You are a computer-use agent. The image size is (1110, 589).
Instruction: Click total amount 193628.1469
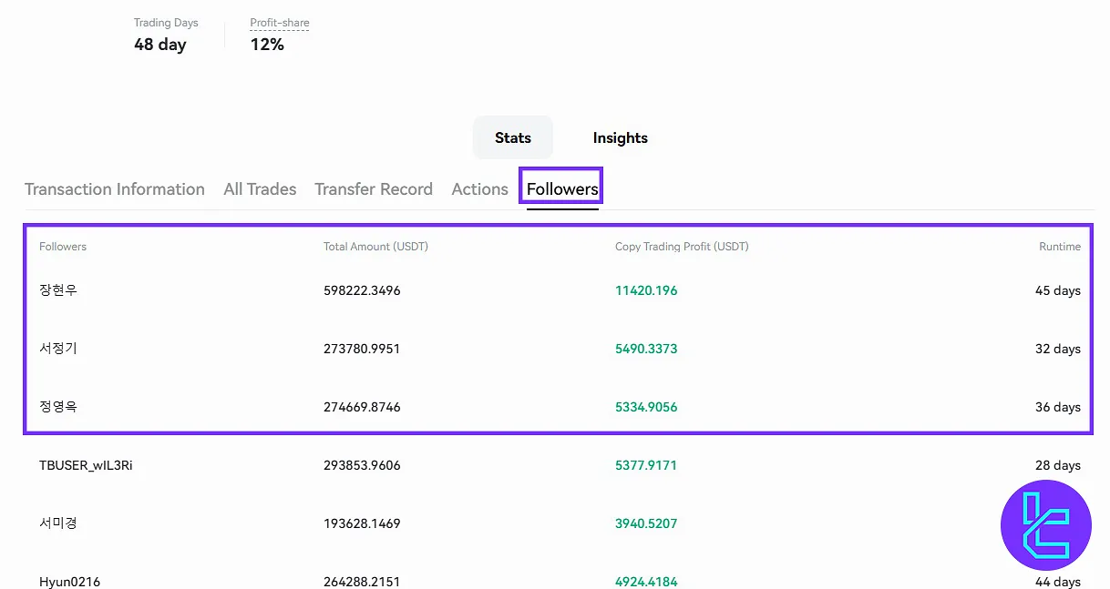click(362, 523)
